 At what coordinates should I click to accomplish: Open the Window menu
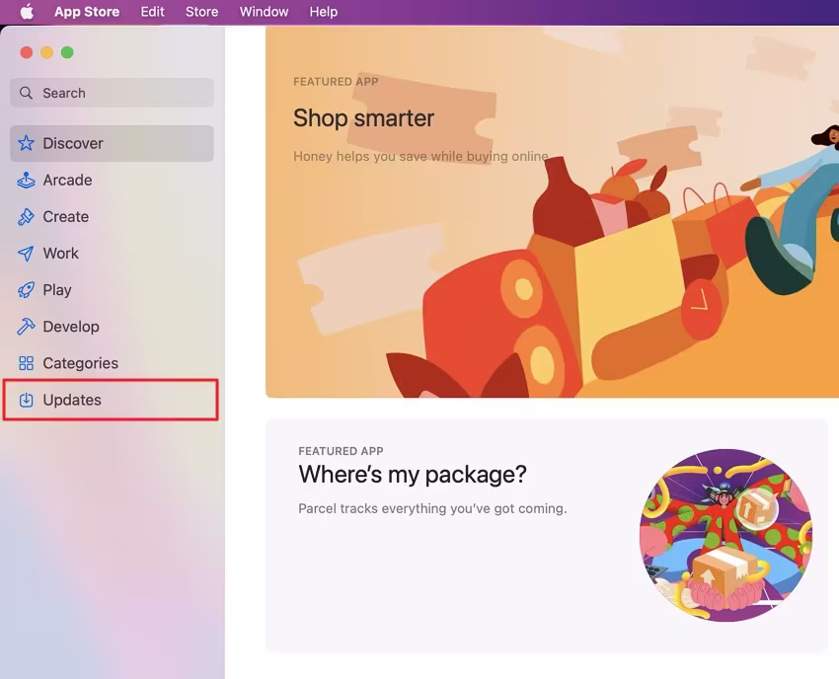click(264, 11)
